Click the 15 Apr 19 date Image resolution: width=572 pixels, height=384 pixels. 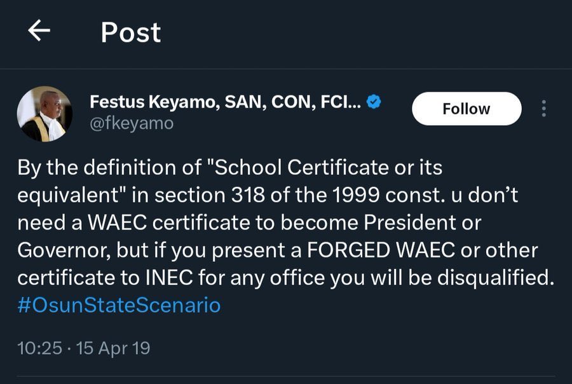coord(113,348)
